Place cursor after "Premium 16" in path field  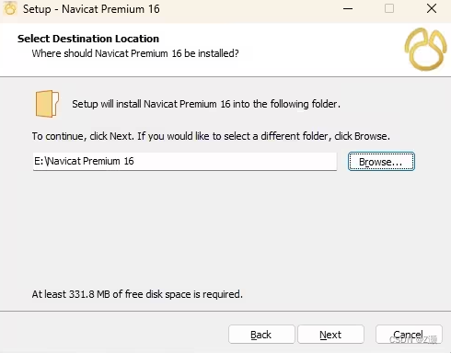click(x=135, y=161)
